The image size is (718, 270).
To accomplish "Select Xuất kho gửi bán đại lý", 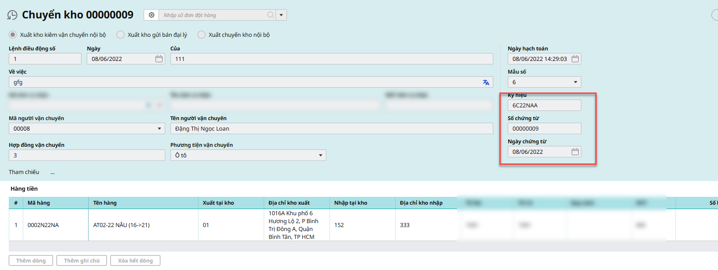I will 120,35.
